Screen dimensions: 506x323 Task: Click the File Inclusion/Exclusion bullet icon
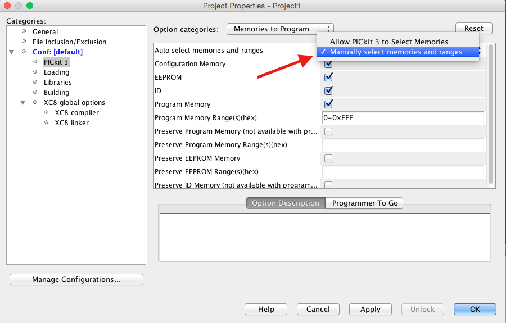(x=24, y=42)
